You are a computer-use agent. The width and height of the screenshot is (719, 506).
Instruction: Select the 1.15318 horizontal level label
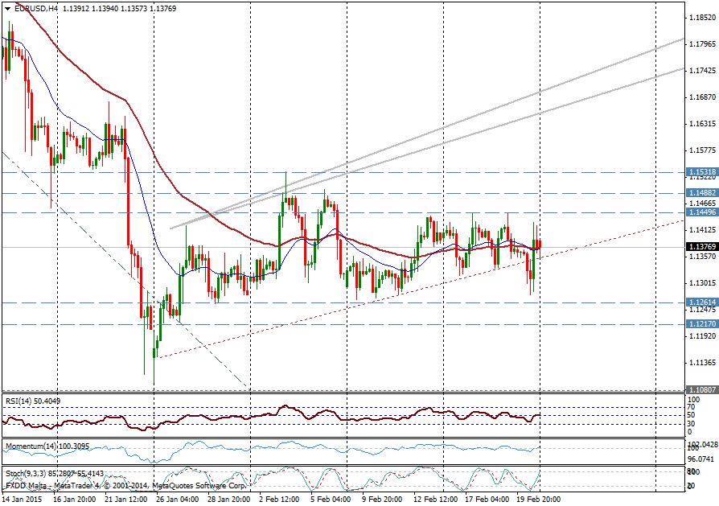point(702,172)
